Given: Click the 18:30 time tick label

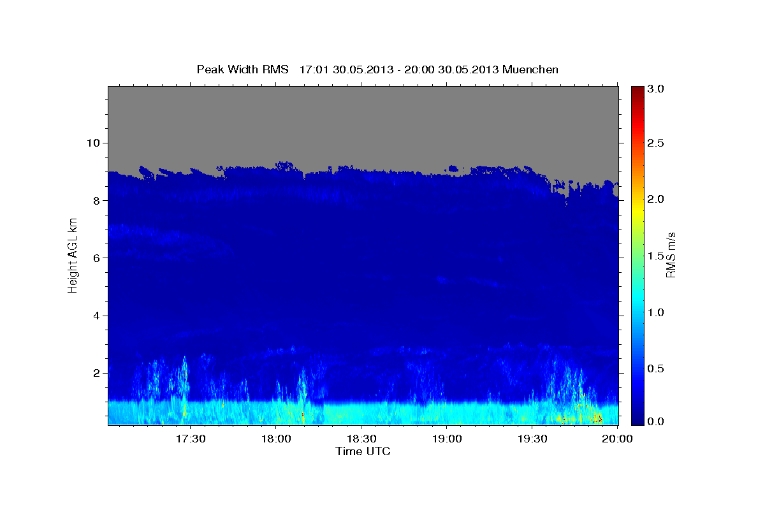Looking at the screenshot, I should click(361, 439).
